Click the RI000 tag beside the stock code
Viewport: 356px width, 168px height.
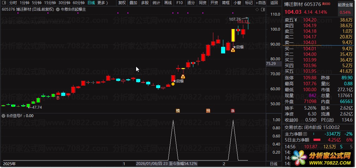pyautogui.click(x=326, y=4)
